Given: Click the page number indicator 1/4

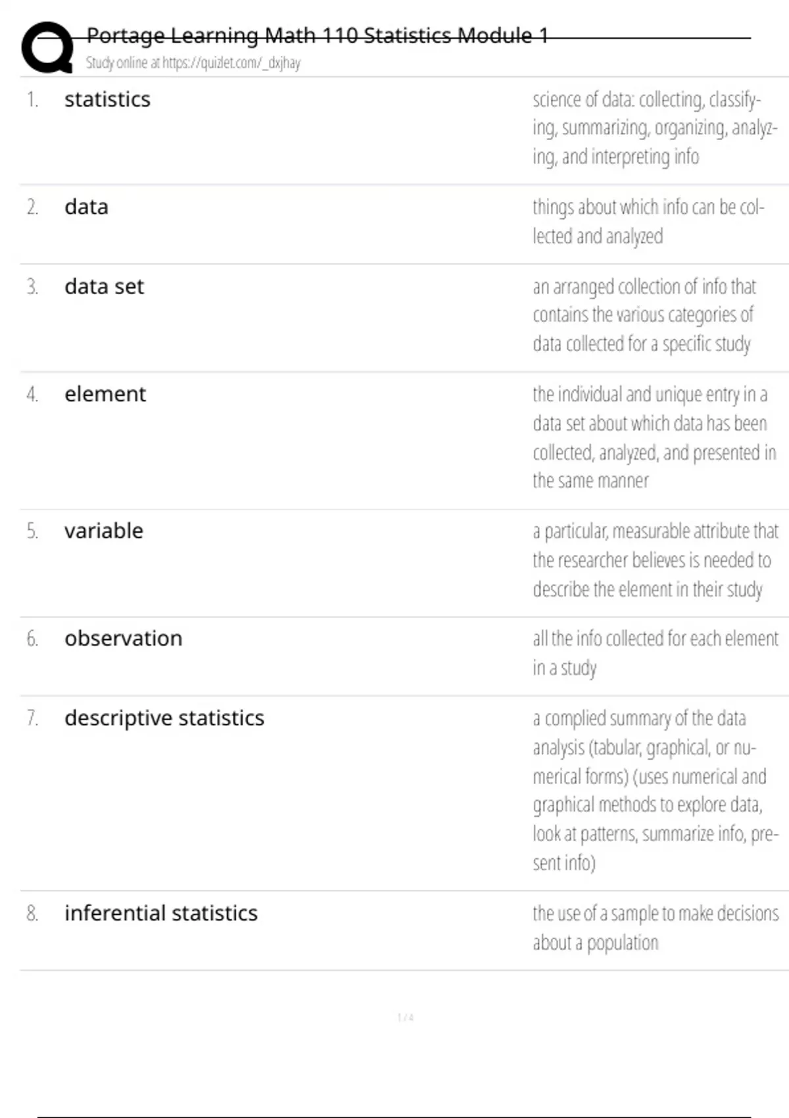Looking at the screenshot, I should 405,1017.
